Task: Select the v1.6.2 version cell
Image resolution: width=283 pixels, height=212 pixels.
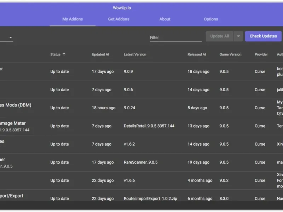Action: tap(129, 144)
